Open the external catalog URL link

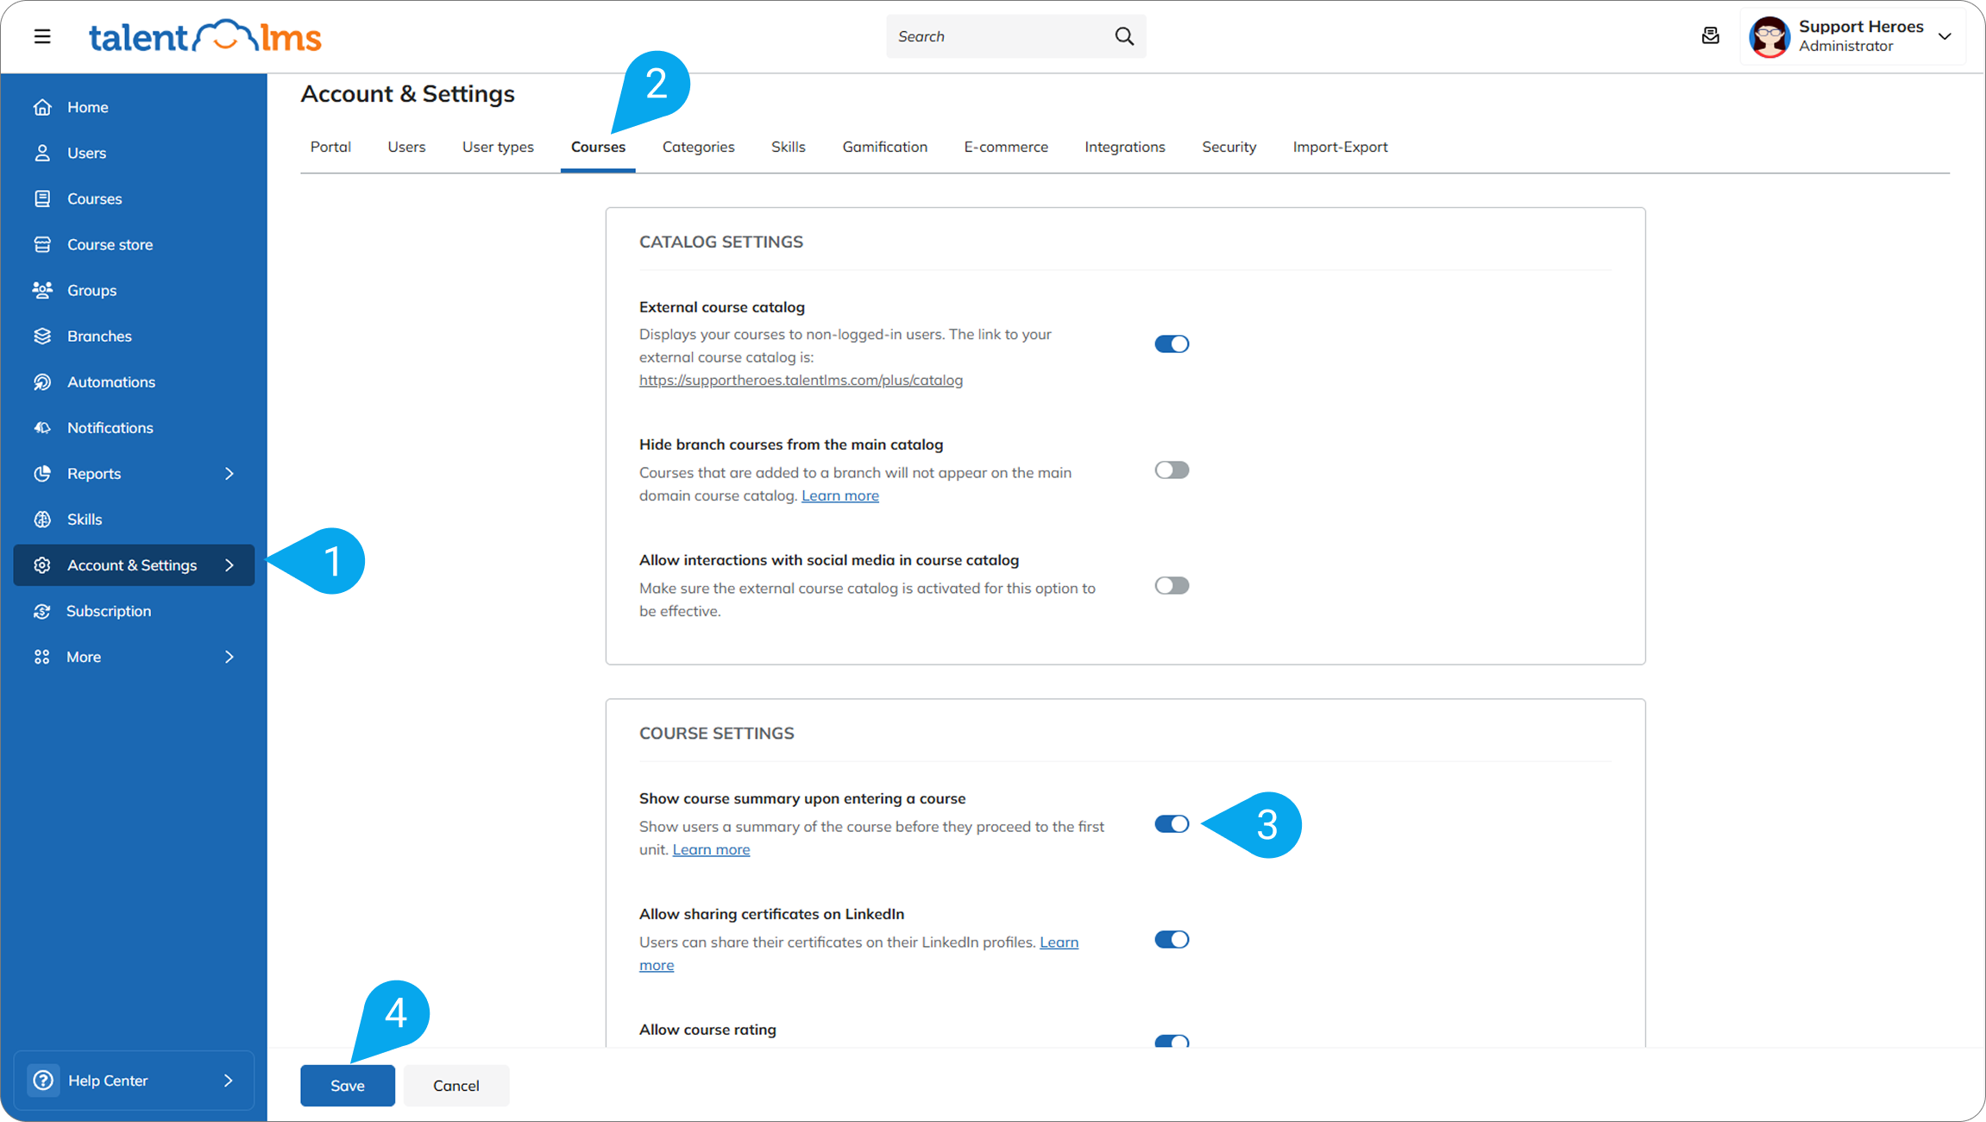pos(801,380)
